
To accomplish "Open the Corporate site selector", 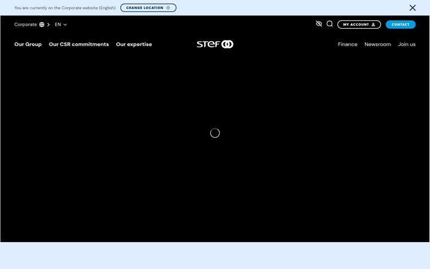I will (32, 25).
